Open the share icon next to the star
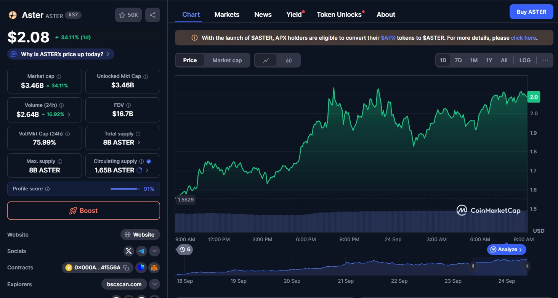Screen dimensions: 558x298 click(x=152, y=15)
